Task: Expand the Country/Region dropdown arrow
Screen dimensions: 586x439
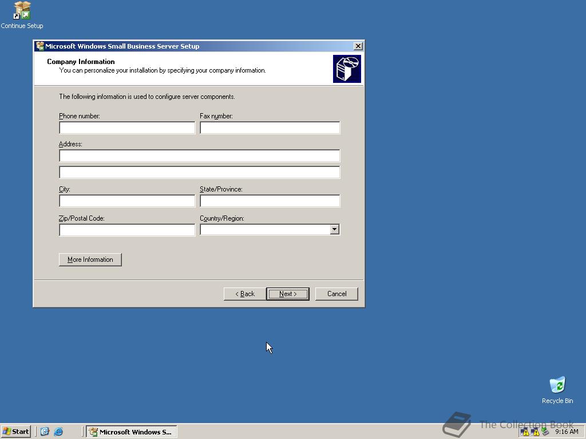Action: coord(334,229)
